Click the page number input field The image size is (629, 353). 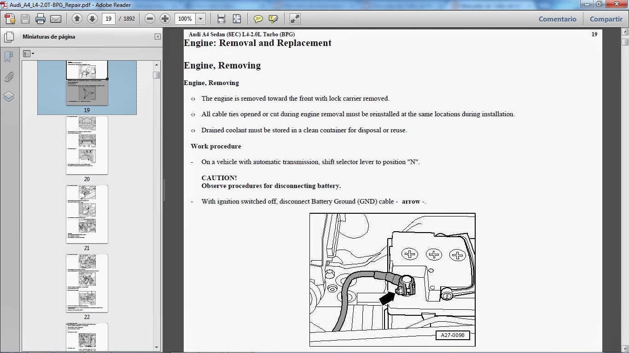click(108, 19)
